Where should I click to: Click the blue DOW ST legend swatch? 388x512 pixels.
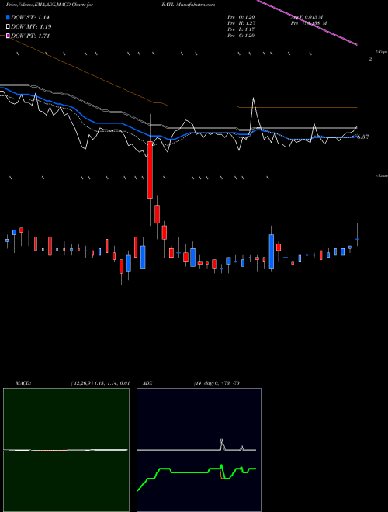click(x=8, y=17)
